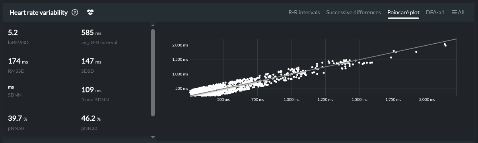
Task: Click scroll up arrow in metrics panel
Action: [153, 26]
